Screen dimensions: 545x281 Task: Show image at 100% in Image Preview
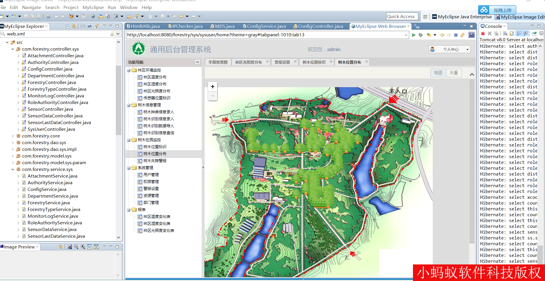pyautogui.click(x=90, y=247)
